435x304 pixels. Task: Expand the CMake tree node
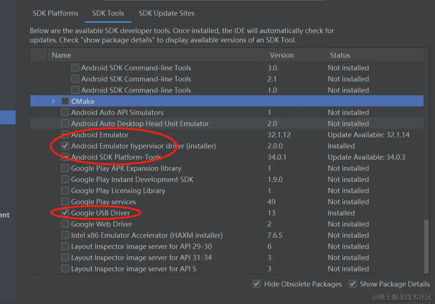click(x=53, y=101)
